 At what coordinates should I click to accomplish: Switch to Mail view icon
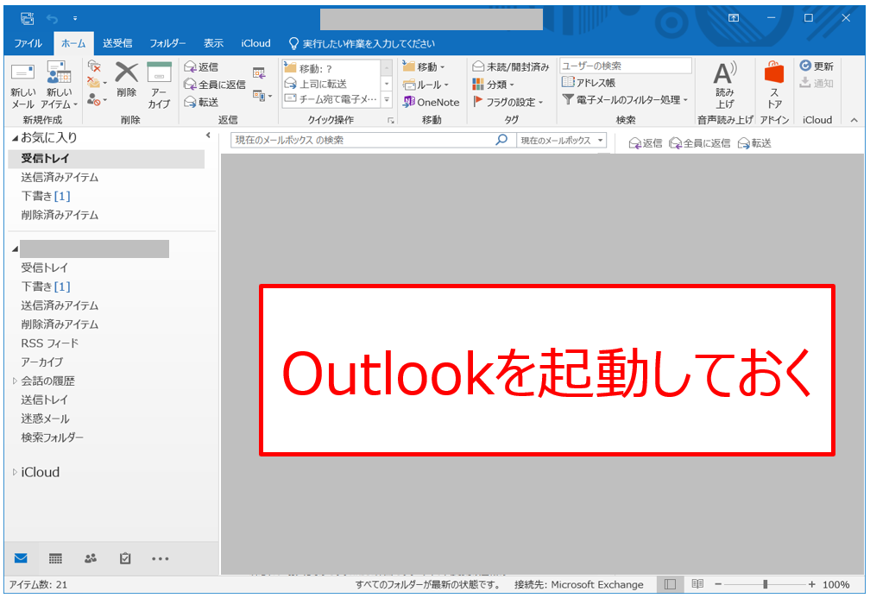(21, 558)
